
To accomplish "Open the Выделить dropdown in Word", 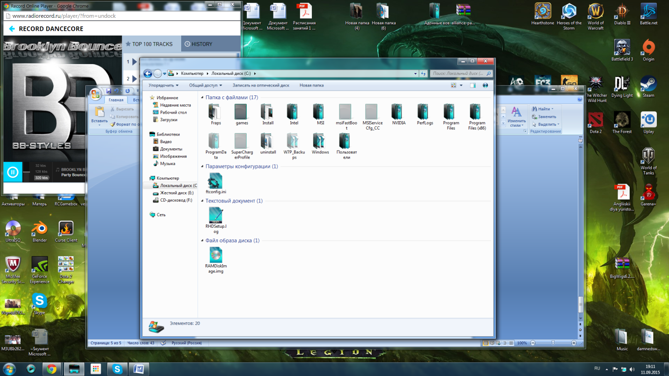I will tap(546, 124).
